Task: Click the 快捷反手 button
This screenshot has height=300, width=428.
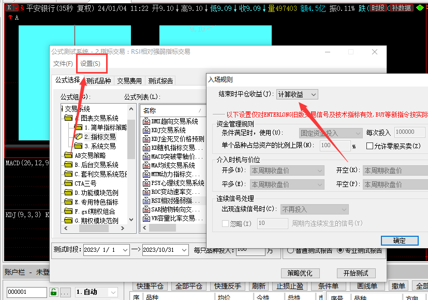Action: [x=228, y=286]
